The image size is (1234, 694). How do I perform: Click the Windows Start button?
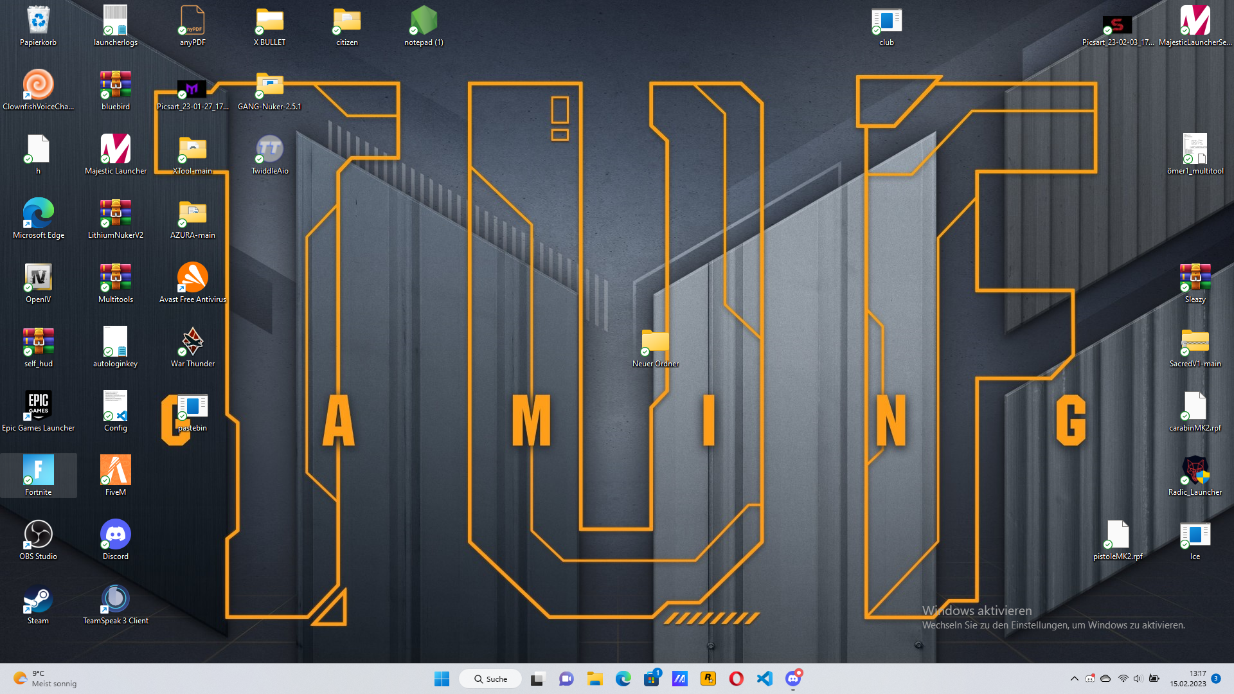pyautogui.click(x=442, y=679)
